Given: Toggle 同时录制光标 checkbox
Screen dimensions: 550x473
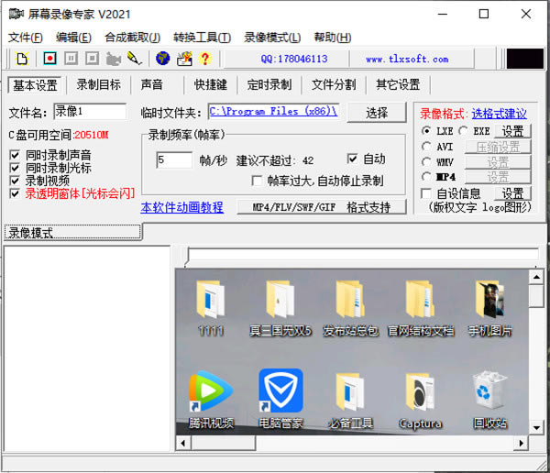Looking at the screenshot, I should pos(15,168).
